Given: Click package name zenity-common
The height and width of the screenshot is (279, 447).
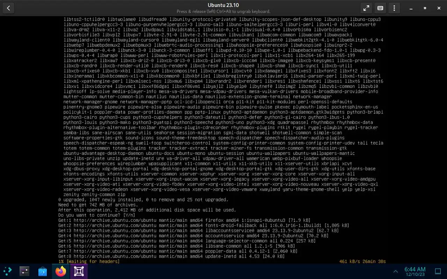Looking at the screenshot, I should coord(98,195).
